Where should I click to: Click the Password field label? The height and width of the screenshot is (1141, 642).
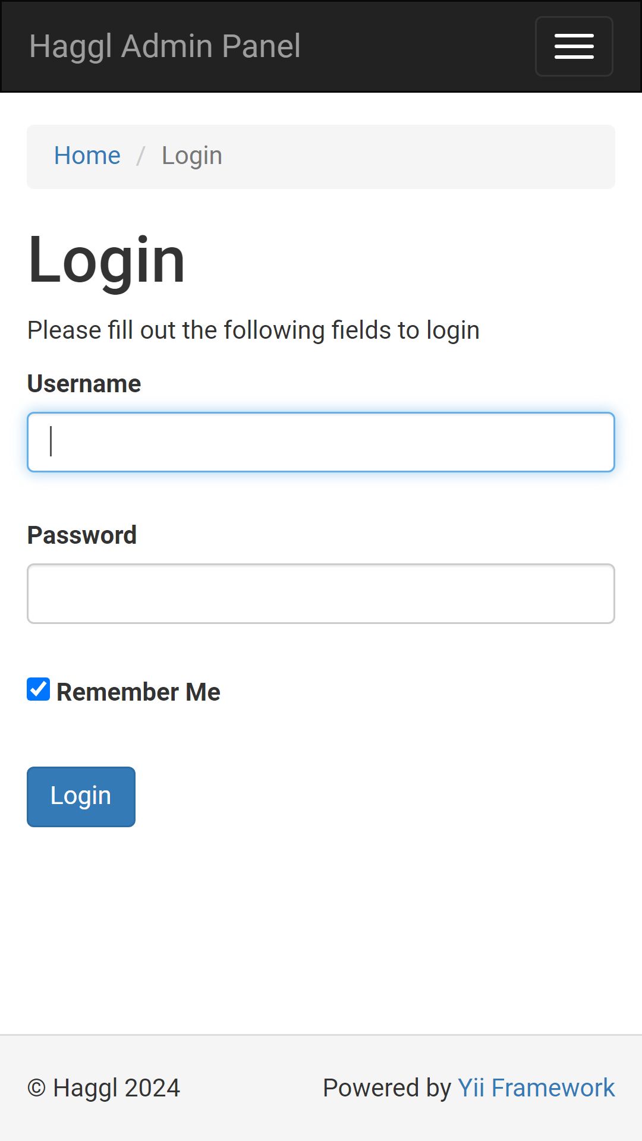tap(82, 535)
